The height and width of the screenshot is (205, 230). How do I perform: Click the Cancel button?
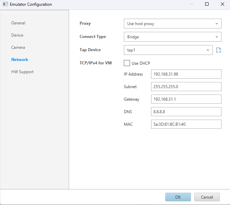click(x=207, y=197)
